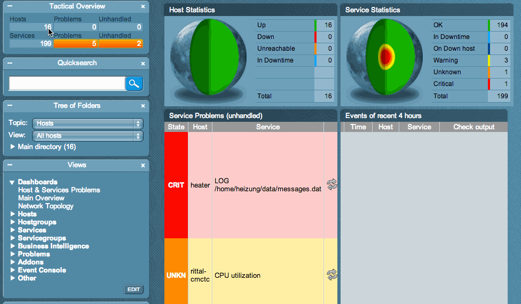This screenshot has width=521, height=304.
Task: Minimize the Views snapin
Action: pos(10,165)
